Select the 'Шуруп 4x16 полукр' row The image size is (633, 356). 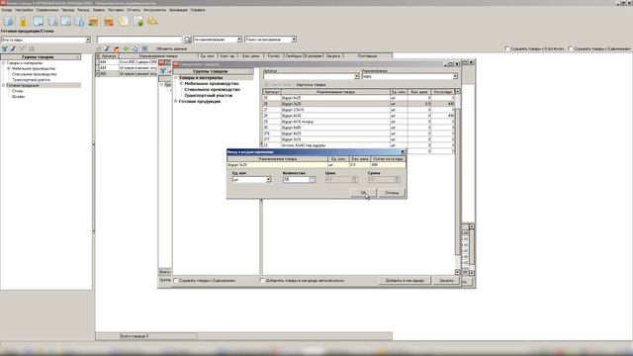pos(358,122)
